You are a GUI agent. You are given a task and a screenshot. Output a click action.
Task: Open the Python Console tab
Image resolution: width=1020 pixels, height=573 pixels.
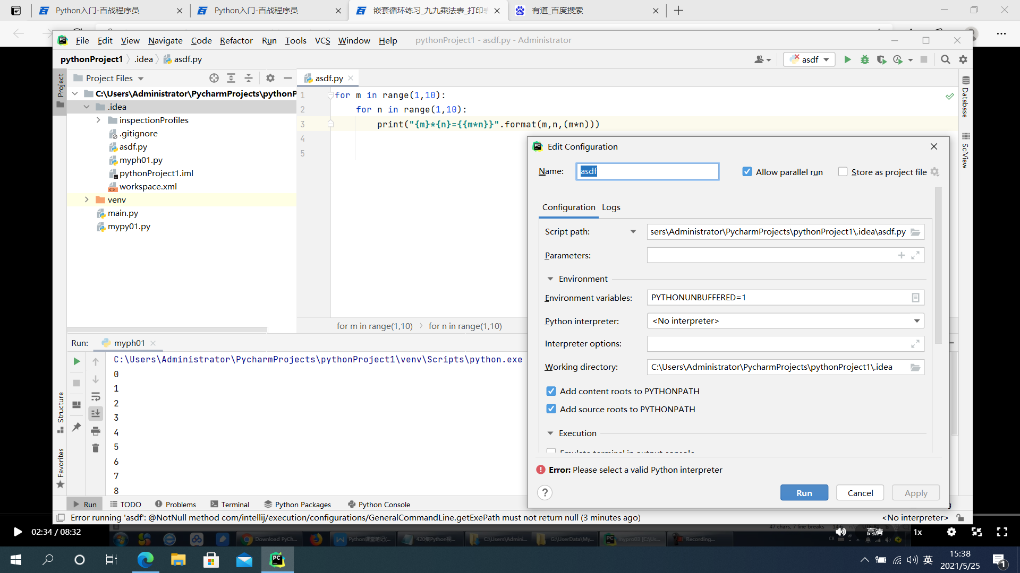[x=379, y=505]
